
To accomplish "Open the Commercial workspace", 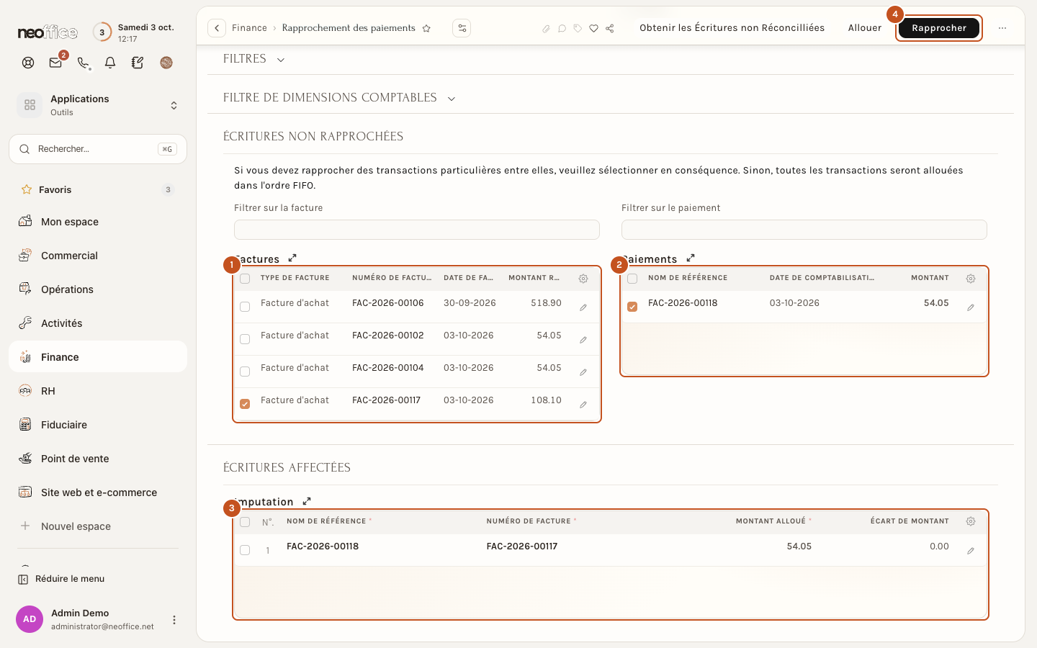I will (x=98, y=256).
